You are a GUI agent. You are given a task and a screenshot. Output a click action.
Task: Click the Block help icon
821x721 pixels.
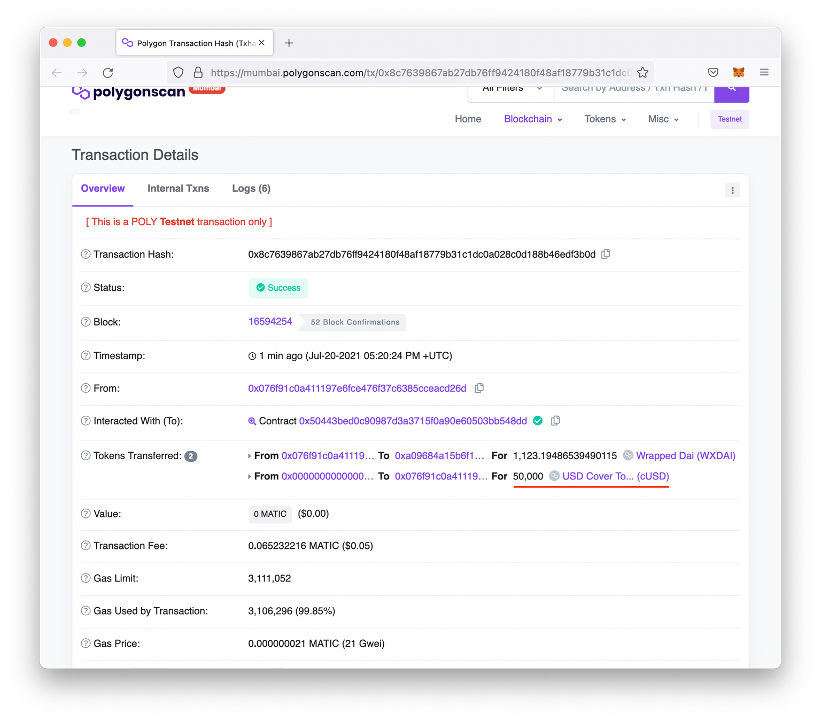pos(86,322)
